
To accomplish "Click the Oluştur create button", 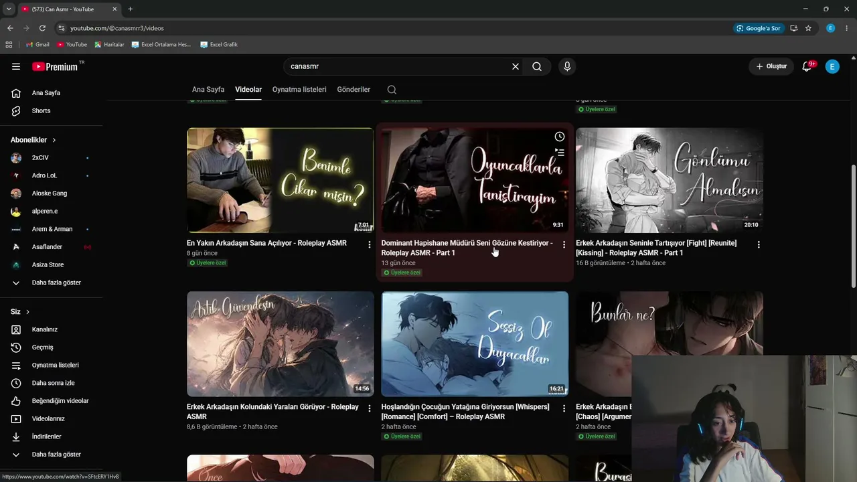I will [x=771, y=66].
